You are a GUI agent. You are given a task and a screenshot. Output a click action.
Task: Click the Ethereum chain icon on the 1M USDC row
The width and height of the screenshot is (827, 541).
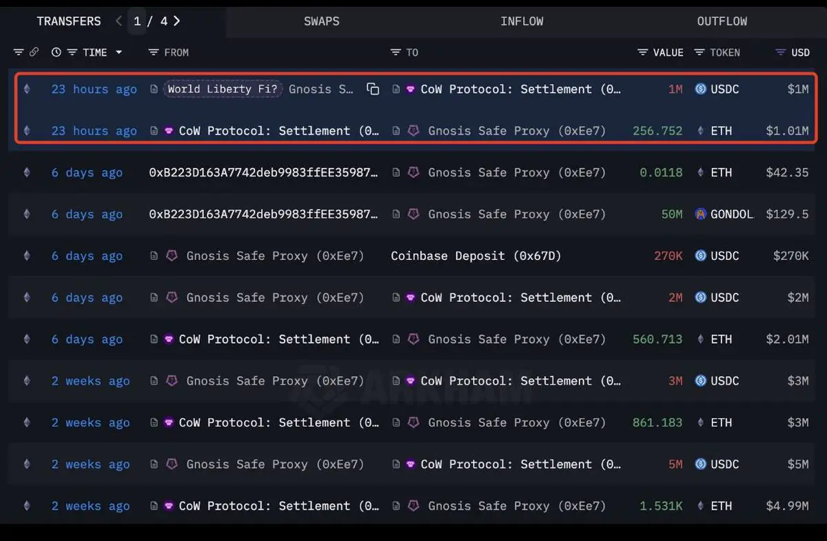27,89
